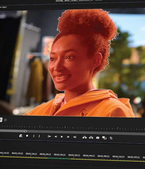This screenshot has width=145, height=169.
Task: Click timeline ruler at 00:01:14:22
Action: [x=4, y=153]
